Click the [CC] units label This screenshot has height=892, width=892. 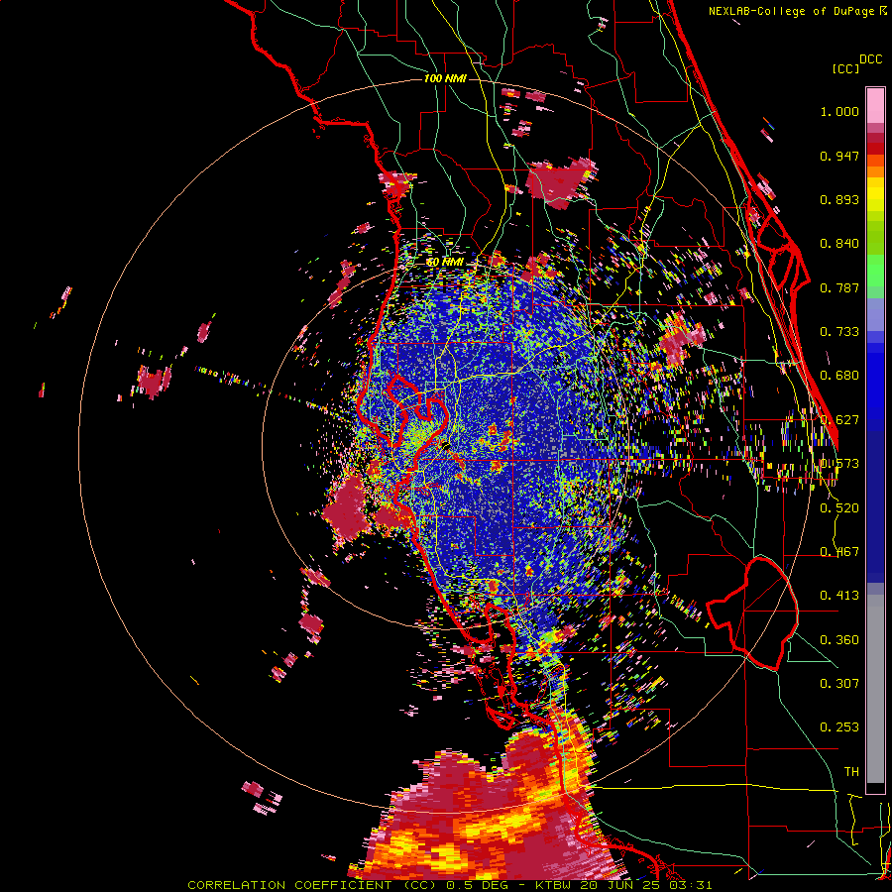pyautogui.click(x=845, y=68)
